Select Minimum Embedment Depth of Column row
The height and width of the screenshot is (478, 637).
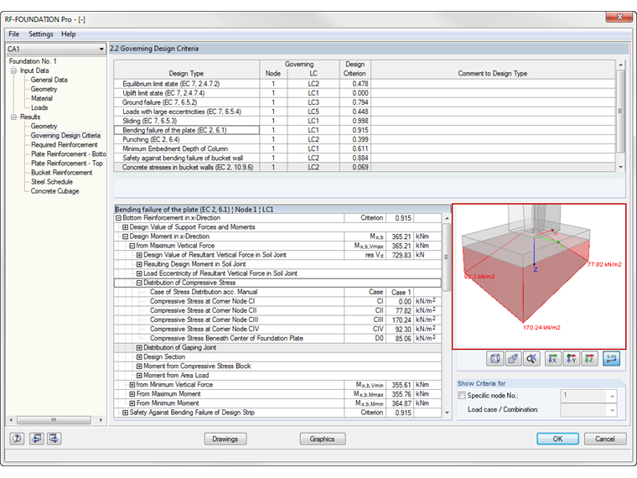click(x=365, y=148)
